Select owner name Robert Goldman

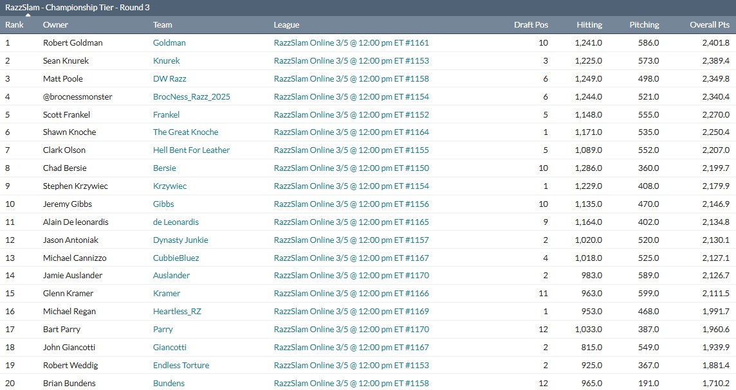click(73, 42)
